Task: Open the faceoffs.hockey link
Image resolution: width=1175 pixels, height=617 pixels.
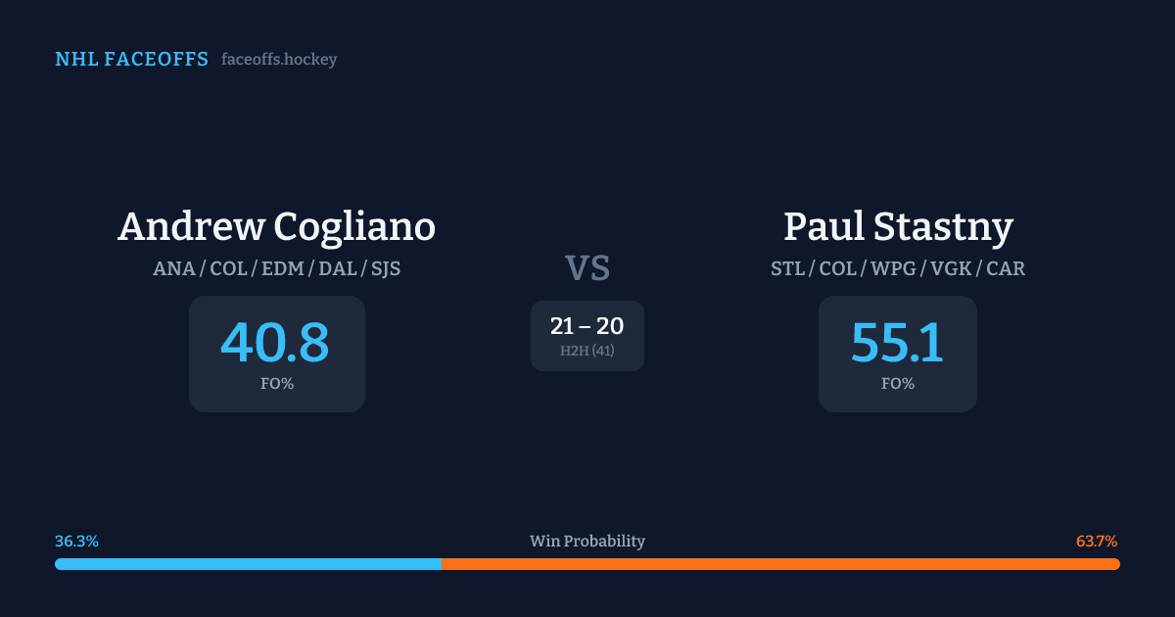Action: coord(279,60)
